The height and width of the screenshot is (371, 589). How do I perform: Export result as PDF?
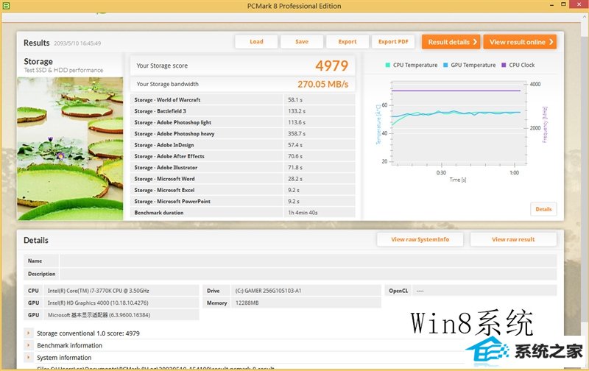(x=393, y=42)
